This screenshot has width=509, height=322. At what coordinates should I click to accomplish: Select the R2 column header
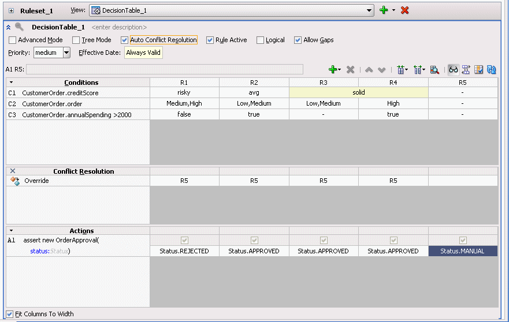pos(254,83)
